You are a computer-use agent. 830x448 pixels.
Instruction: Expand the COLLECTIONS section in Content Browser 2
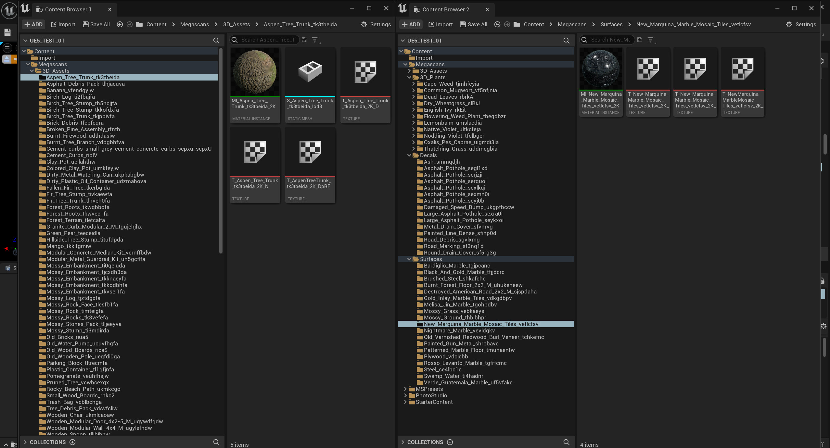pyautogui.click(x=402, y=442)
